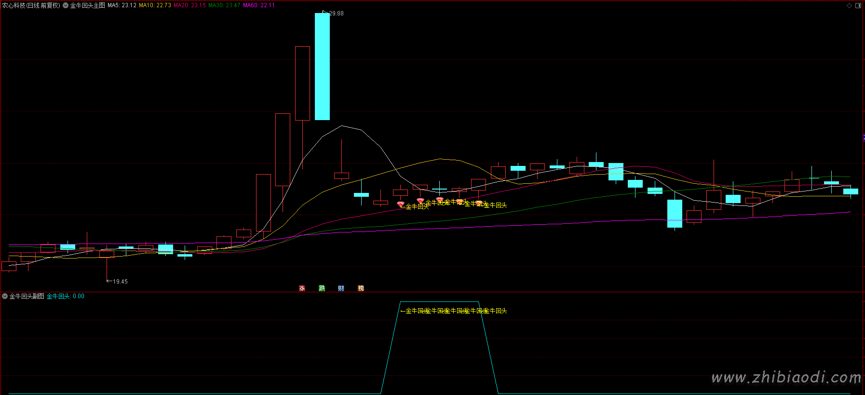The image size is (865, 395).
Task: Click the orange 榜 marker icon
Action: (361, 288)
